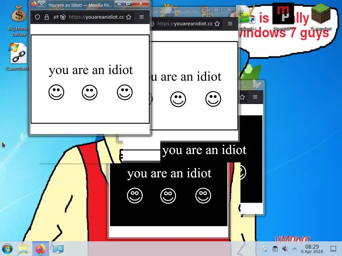Image resolution: width=342 pixels, height=256 pixels.
Task: Close the third background Firefox window
Action: tap(254, 83)
